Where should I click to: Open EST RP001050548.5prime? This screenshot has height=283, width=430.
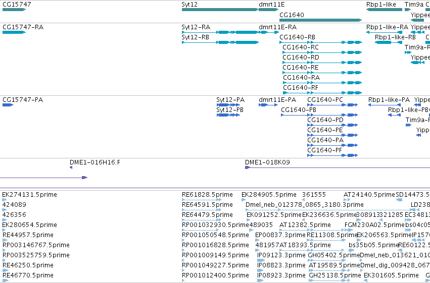pos(215,235)
